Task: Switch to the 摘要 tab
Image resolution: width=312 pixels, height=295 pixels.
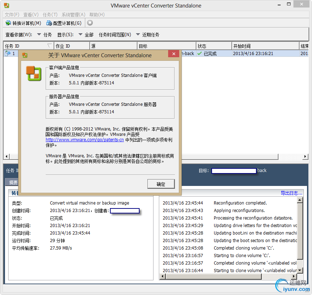Action: (x=13, y=182)
